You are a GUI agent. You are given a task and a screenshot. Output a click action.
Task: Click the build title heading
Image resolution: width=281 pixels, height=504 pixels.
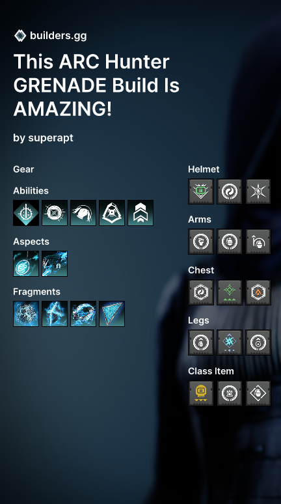point(96,85)
